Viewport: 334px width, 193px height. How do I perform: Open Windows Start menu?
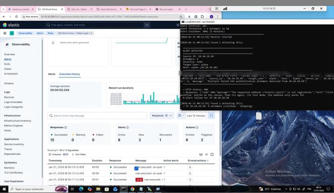click(4, 189)
